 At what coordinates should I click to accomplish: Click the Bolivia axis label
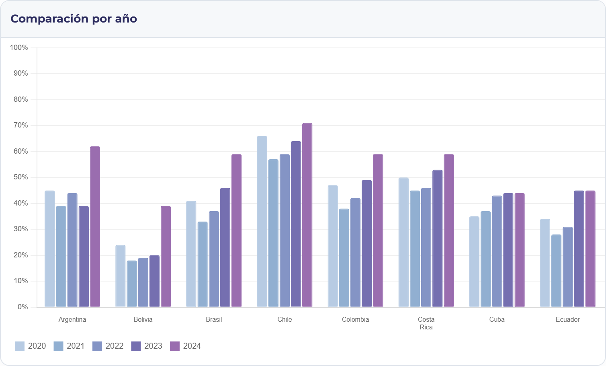tap(143, 320)
